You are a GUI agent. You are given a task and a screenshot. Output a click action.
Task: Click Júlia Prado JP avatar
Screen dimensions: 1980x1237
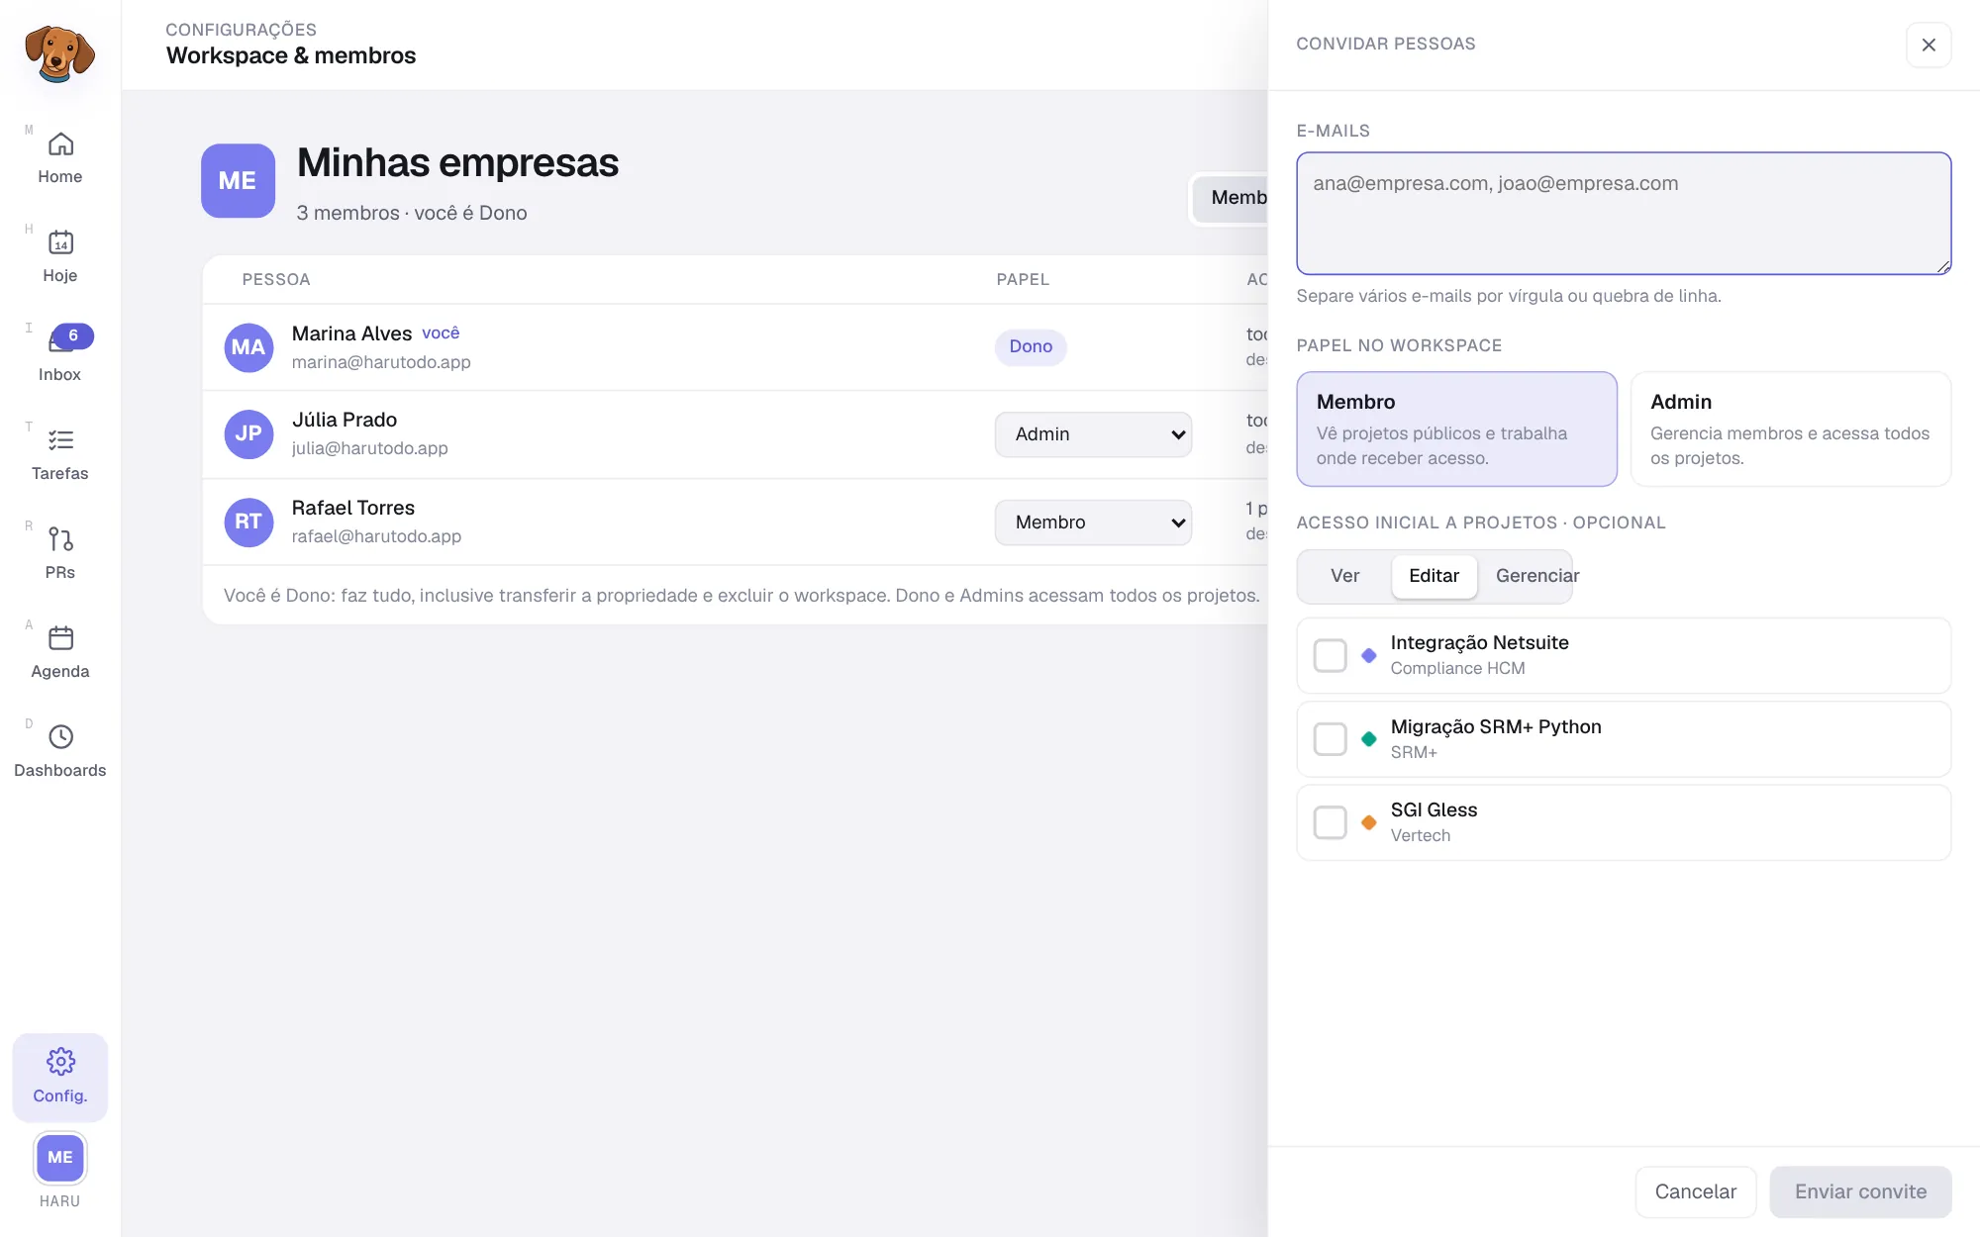248,434
